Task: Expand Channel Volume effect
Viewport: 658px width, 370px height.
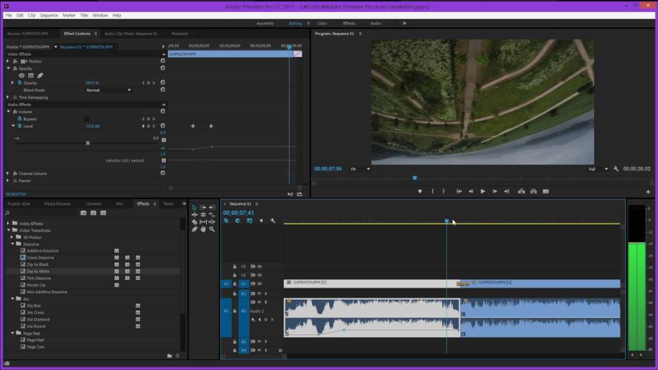Action: click(x=7, y=173)
